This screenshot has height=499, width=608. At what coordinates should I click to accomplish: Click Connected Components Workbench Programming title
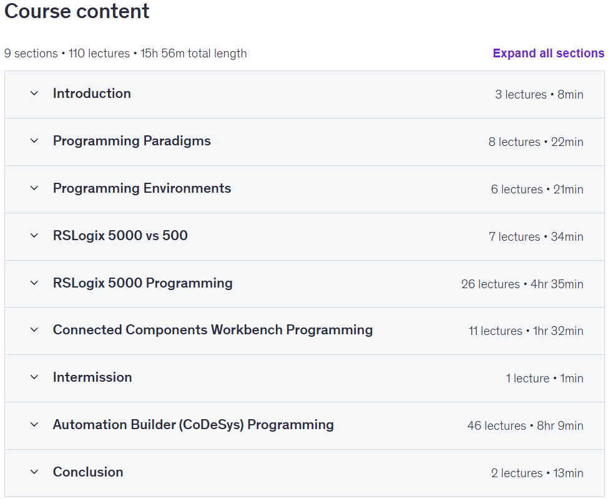point(213,330)
